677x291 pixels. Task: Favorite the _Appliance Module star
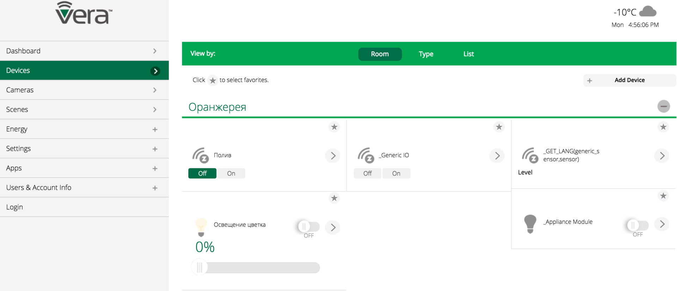pyautogui.click(x=663, y=196)
